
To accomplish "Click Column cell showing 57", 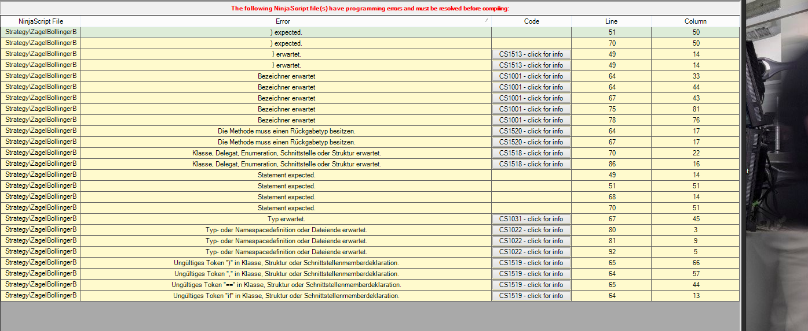I will [x=696, y=274].
